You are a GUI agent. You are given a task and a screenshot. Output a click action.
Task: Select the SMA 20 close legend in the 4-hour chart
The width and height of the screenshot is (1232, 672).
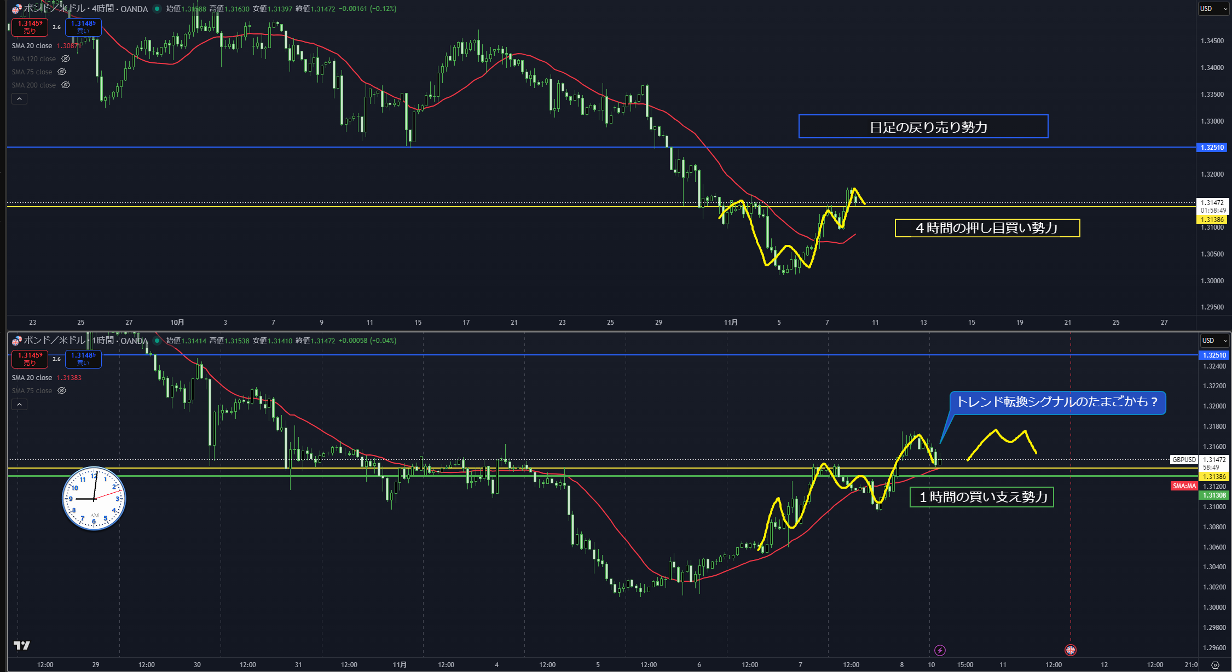pyautogui.click(x=32, y=46)
